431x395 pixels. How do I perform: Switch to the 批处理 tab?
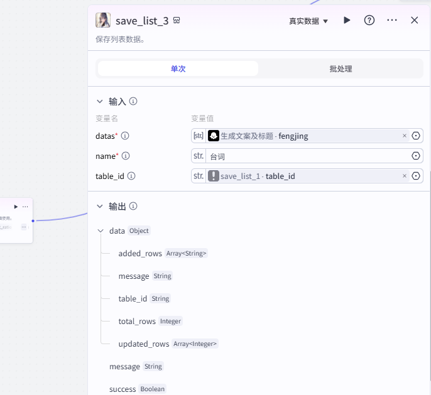coord(341,68)
